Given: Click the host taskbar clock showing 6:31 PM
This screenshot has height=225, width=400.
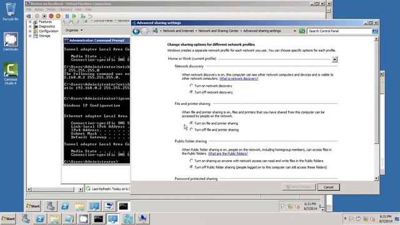Looking at the screenshot, I should [386, 219].
